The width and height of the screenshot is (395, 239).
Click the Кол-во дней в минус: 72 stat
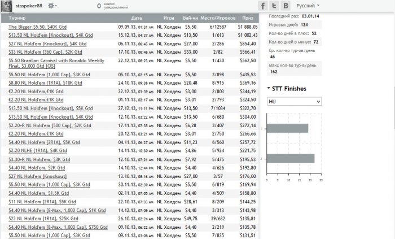[x=294, y=42]
